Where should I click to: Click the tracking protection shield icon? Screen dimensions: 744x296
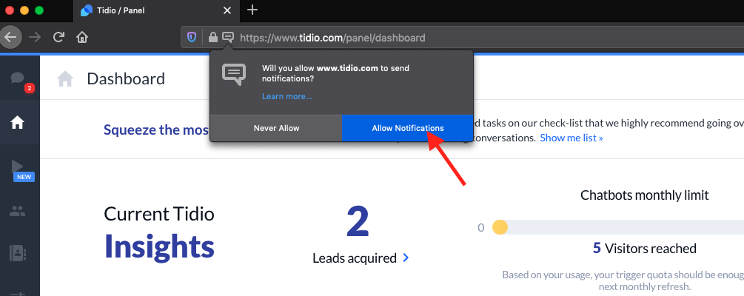click(192, 37)
